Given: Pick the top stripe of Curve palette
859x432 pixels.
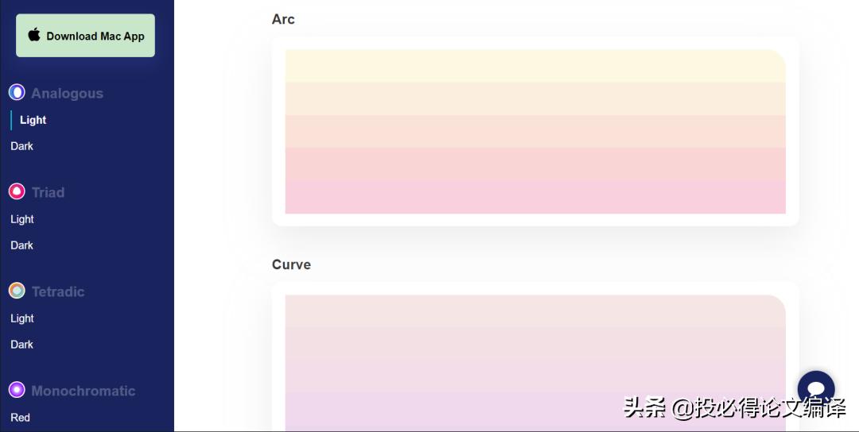Looking at the screenshot, I should pos(534,311).
